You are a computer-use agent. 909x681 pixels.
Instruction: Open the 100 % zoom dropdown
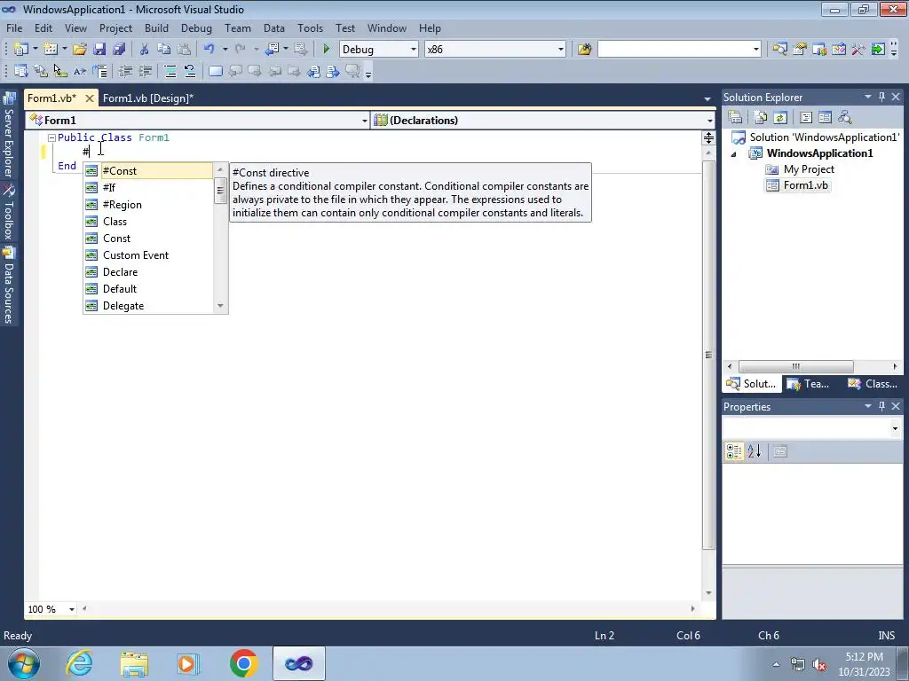(71, 609)
